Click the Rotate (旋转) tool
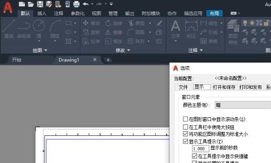Image resolution: width=271 pixels, height=163 pixels. 114,23
